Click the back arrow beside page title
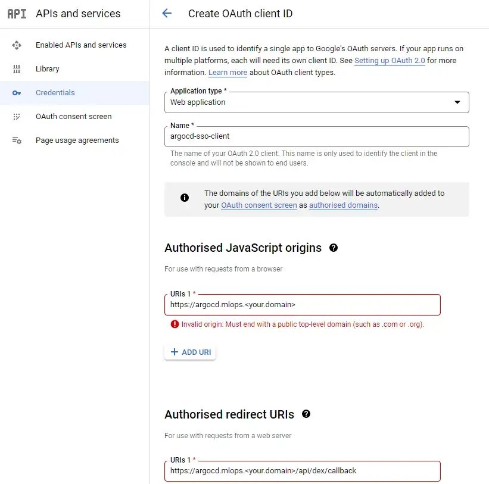The height and width of the screenshot is (484, 489). [x=167, y=14]
